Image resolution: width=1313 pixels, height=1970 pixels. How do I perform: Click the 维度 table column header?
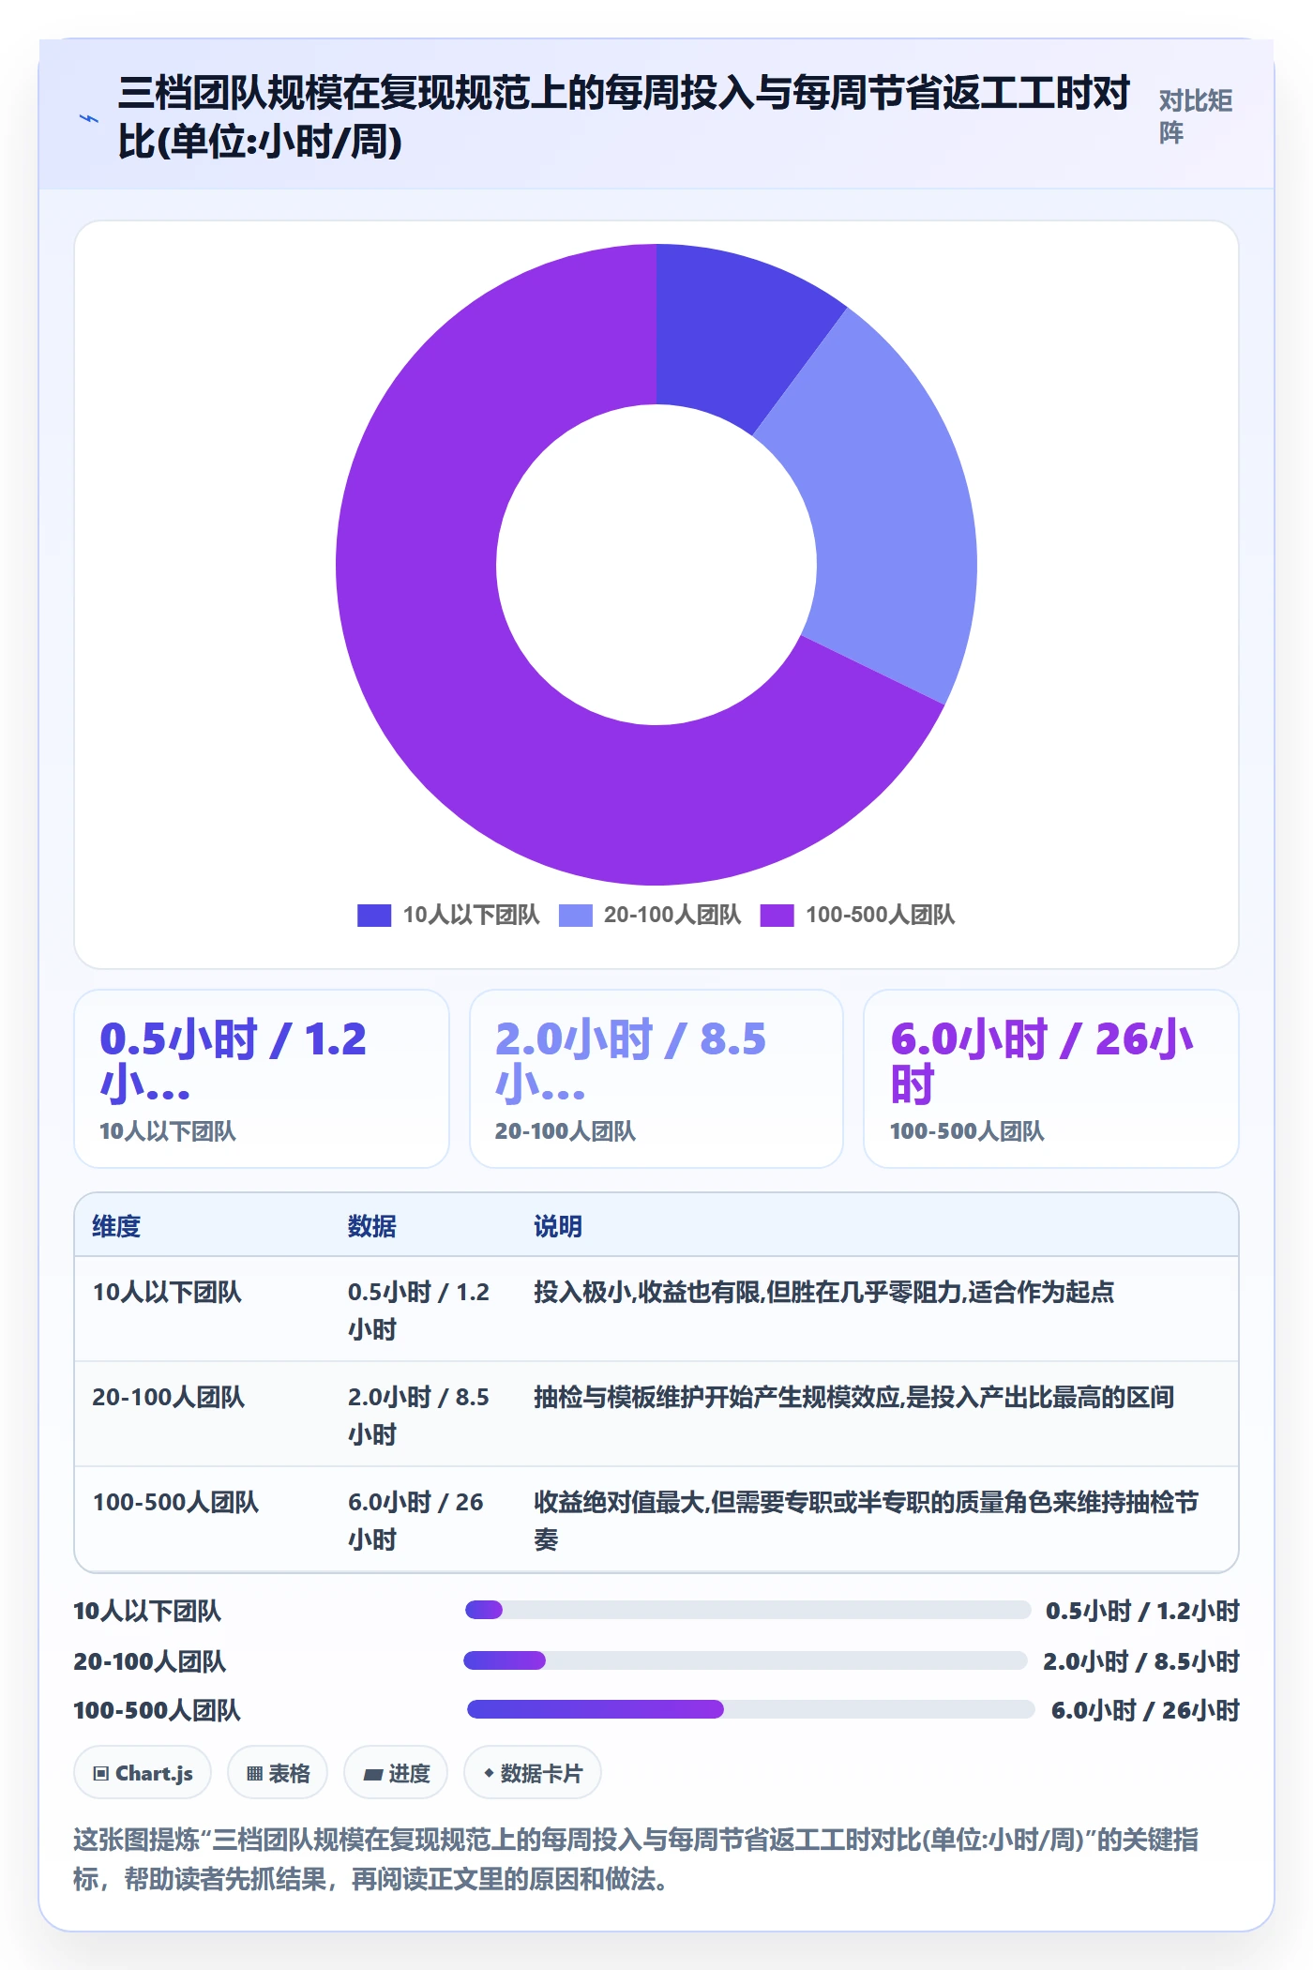(116, 1226)
